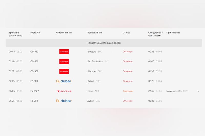Click Air Arabia logo for flight G9-857

pos(64,61)
